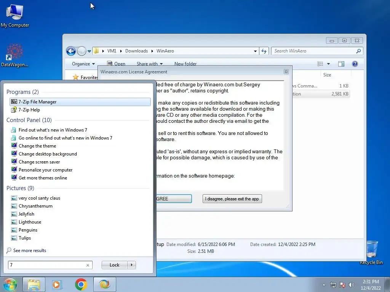Open Windows Explorer from the taskbar
Viewport: 390px width, 292px height.
pyautogui.click(x=34, y=284)
